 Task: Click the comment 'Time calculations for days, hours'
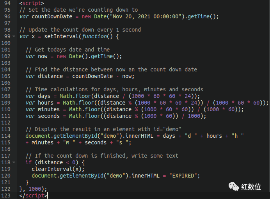114,89
